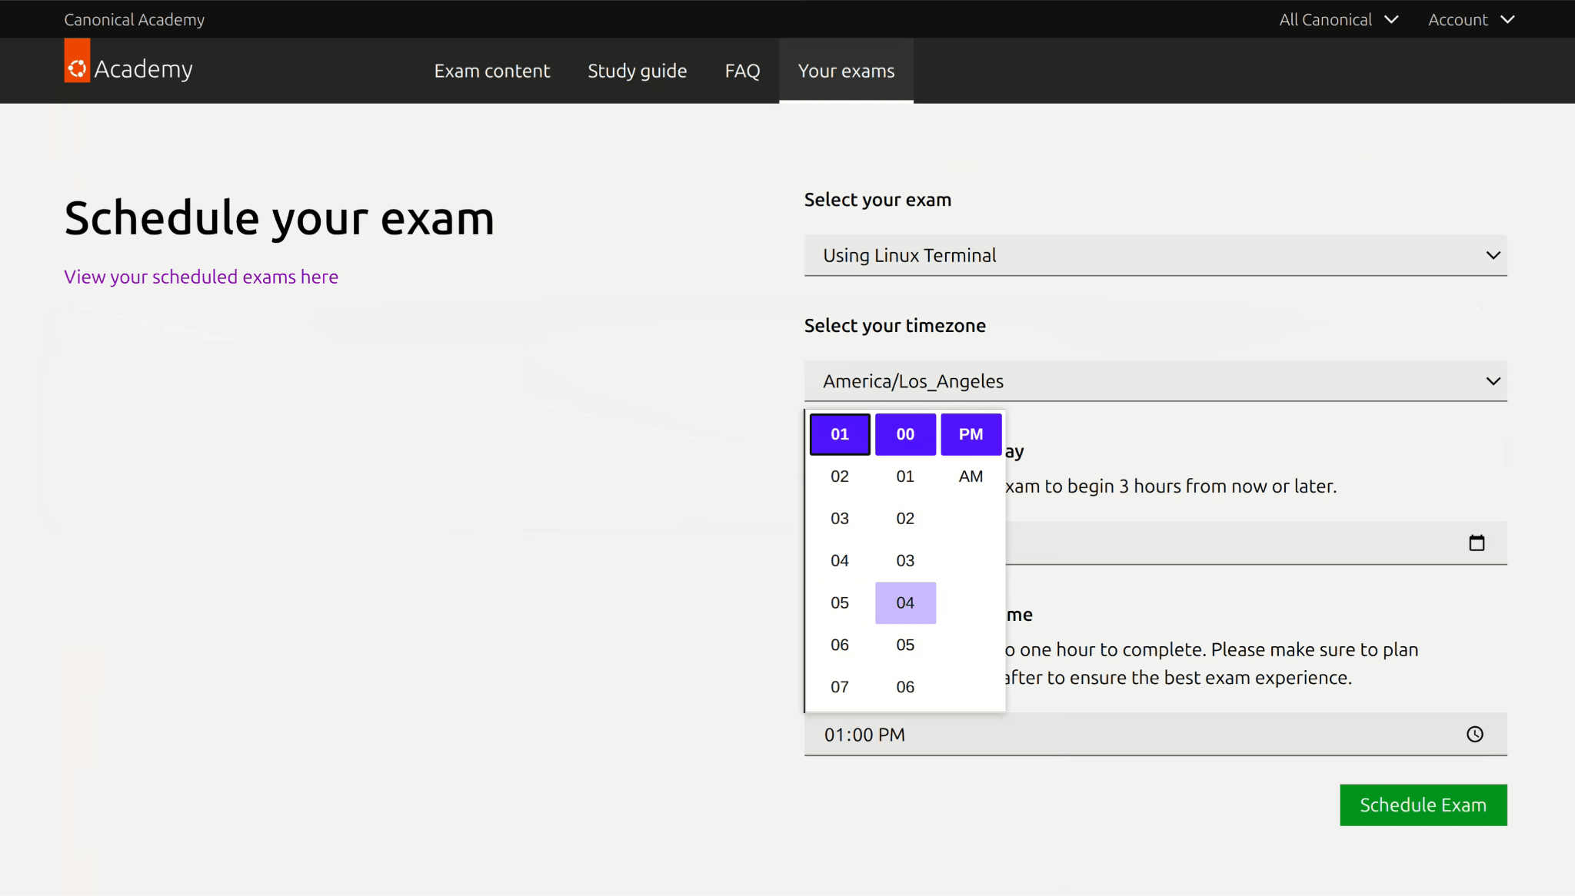Click the Schedule Exam button
The image size is (1575, 896).
tap(1422, 805)
